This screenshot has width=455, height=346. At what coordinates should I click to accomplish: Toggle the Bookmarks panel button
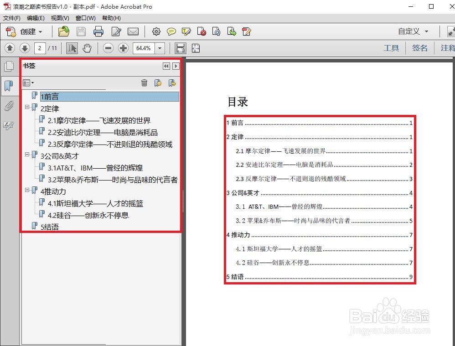[9, 85]
